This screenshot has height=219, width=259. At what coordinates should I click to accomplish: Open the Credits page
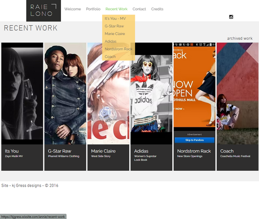tap(157, 9)
